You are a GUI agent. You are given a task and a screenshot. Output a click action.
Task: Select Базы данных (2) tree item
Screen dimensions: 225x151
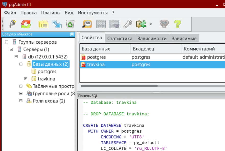[x=51, y=64]
